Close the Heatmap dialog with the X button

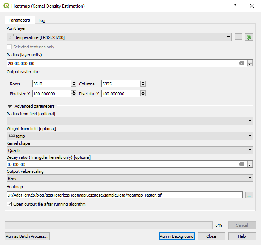click(252, 6)
